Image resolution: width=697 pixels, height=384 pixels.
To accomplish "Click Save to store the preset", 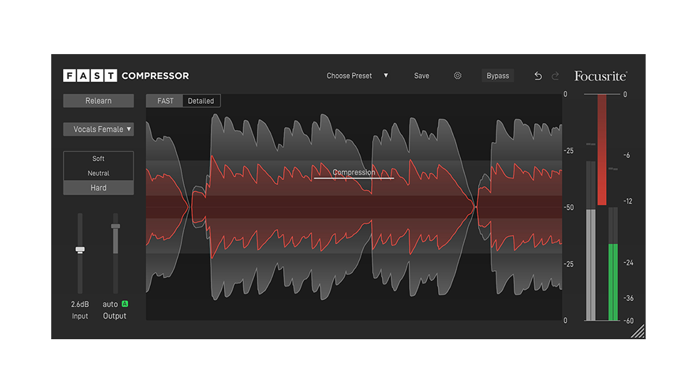I will click(x=422, y=75).
